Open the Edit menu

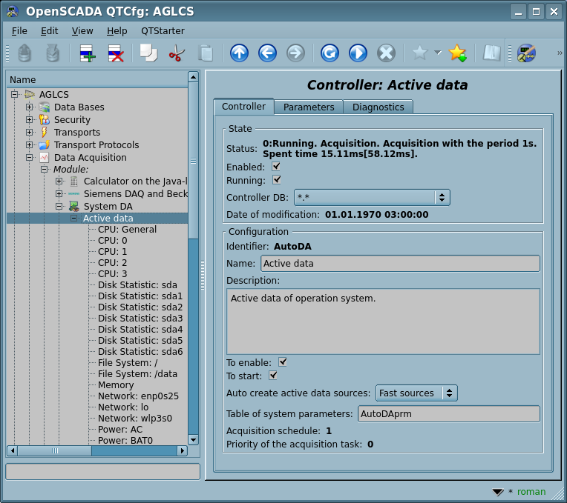[x=49, y=31]
